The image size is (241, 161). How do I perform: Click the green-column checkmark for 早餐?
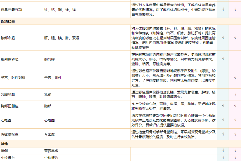point(223,150)
